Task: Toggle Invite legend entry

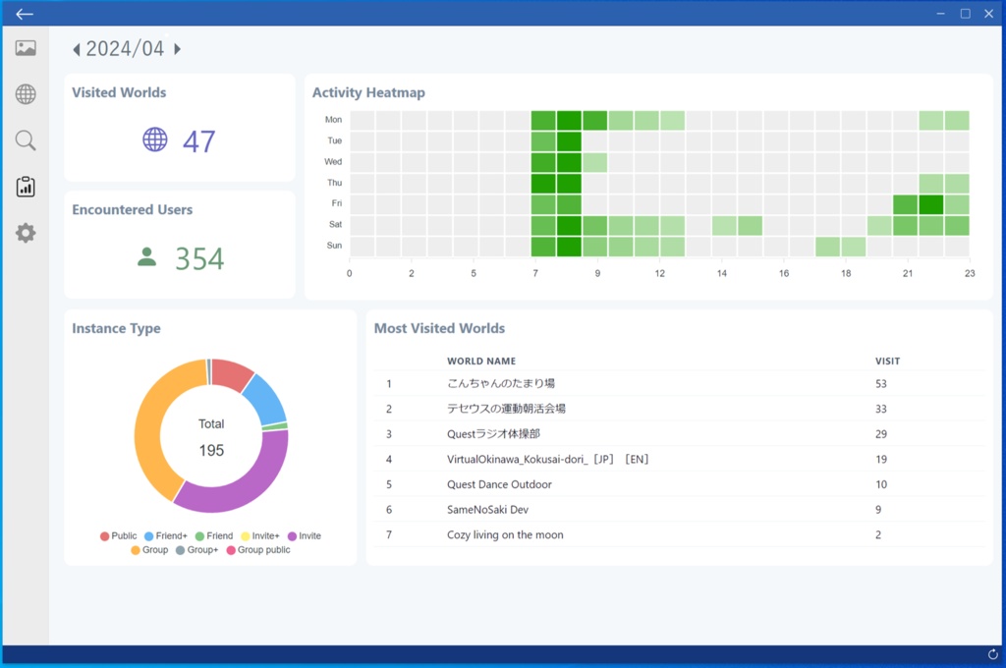Action: (305, 535)
